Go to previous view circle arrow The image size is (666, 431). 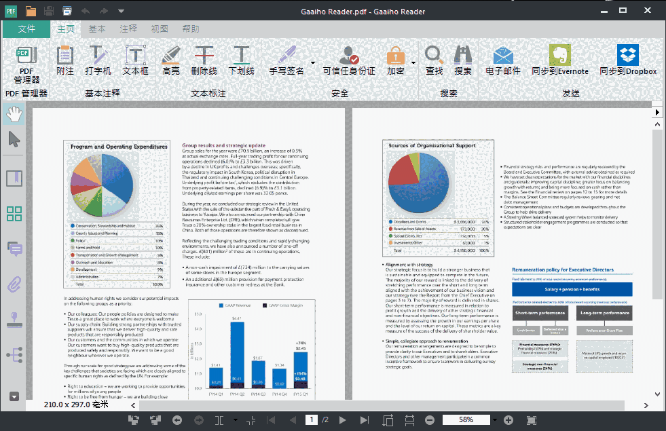click(177, 420)
